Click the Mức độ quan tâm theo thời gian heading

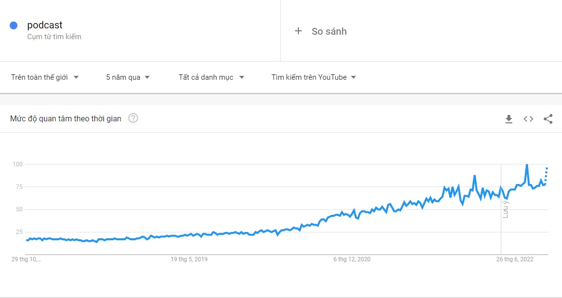pos(66,118)
